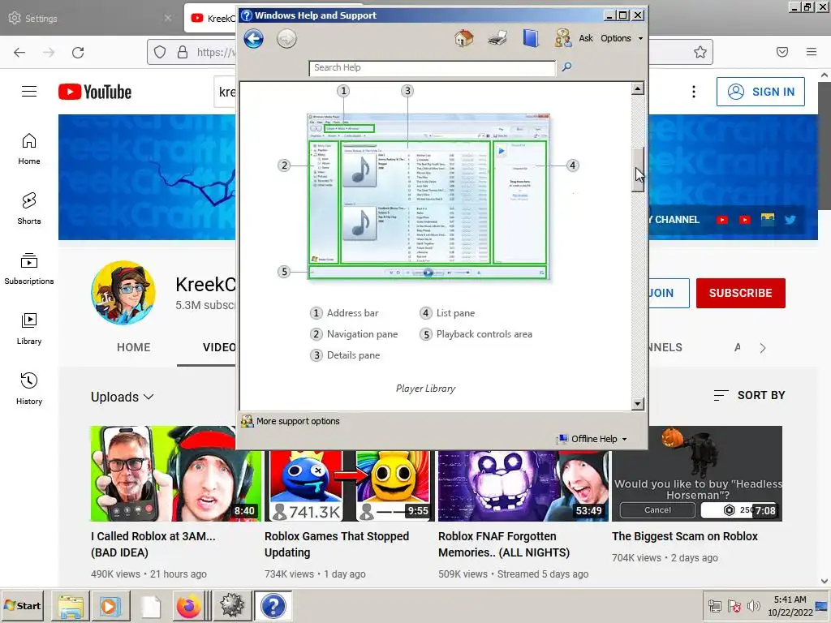Click Firefox tracking protection shield icon
This screenshot has height=623, width=831.
160,52
